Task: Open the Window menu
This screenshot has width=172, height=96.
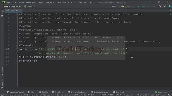Action: coord(82,2)
